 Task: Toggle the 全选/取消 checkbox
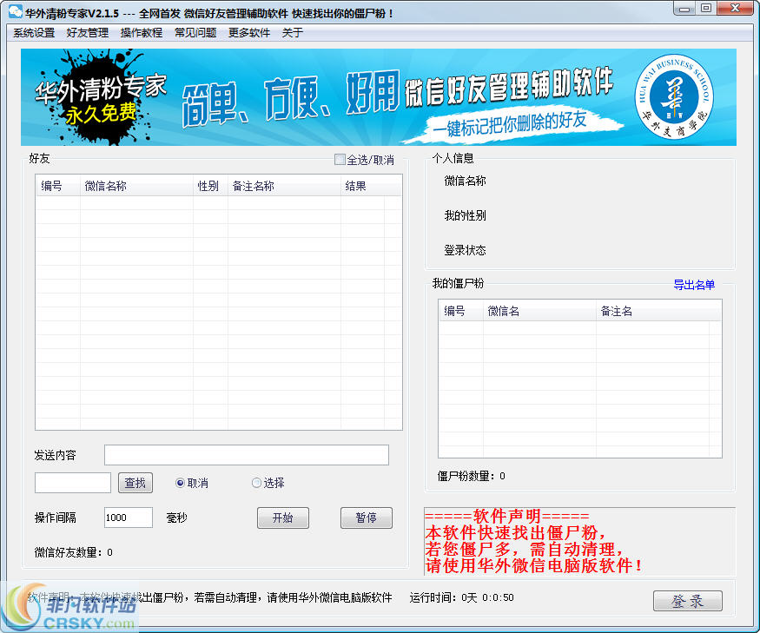(x=340, y=160)
